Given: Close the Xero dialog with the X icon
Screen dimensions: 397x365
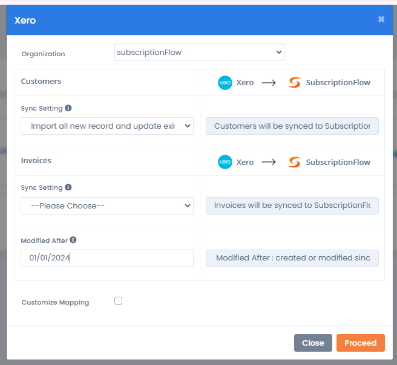Looking at the screenshot, I should pyautogui.click(x=381, y=19).
